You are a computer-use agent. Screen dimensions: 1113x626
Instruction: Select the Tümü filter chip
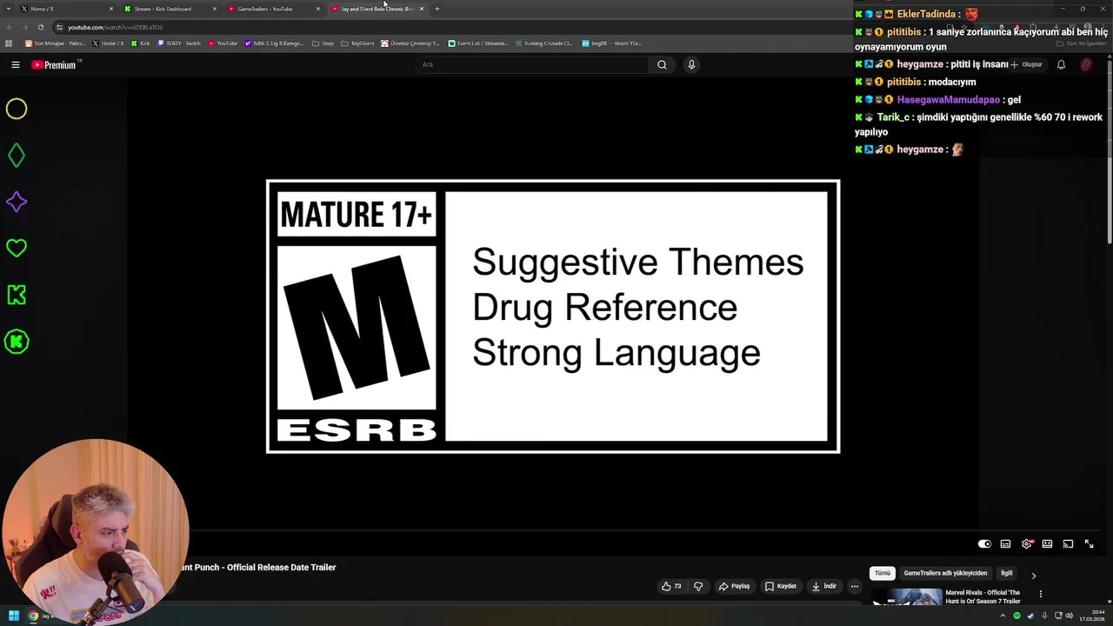pyautogui.click(x=883, y=574)
